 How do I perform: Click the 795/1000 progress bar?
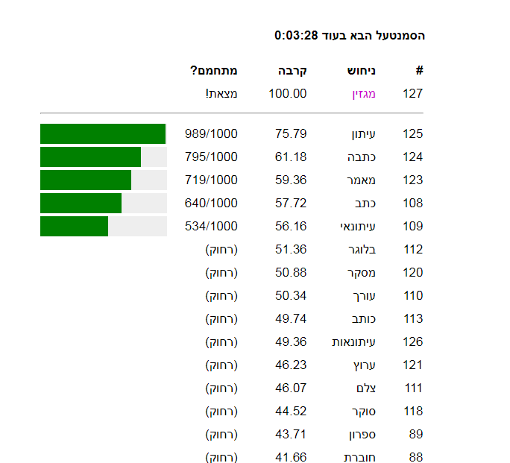tap(103, 157)
